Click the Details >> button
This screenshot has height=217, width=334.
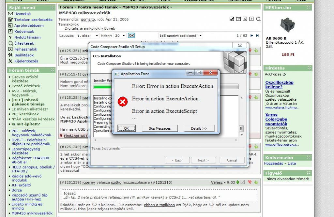pos(199,128)
